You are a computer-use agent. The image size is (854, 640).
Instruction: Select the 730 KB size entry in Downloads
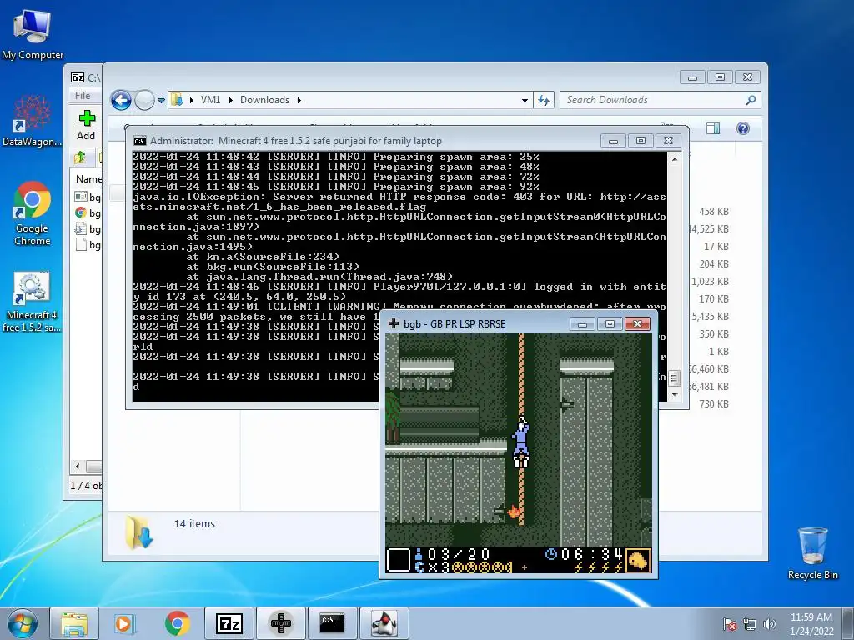click(x=714, y=404)
